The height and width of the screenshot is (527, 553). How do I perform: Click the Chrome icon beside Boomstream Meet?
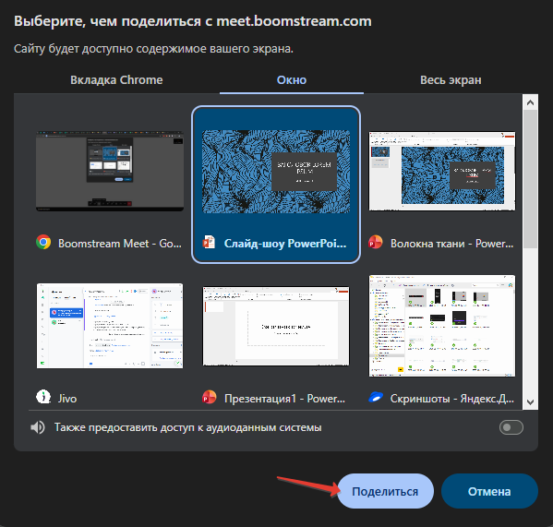click(x=43, y=242)
